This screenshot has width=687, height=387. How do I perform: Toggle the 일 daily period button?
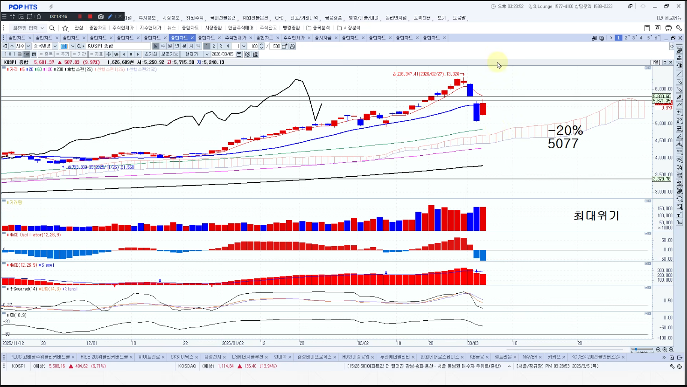tap(156, 46)
